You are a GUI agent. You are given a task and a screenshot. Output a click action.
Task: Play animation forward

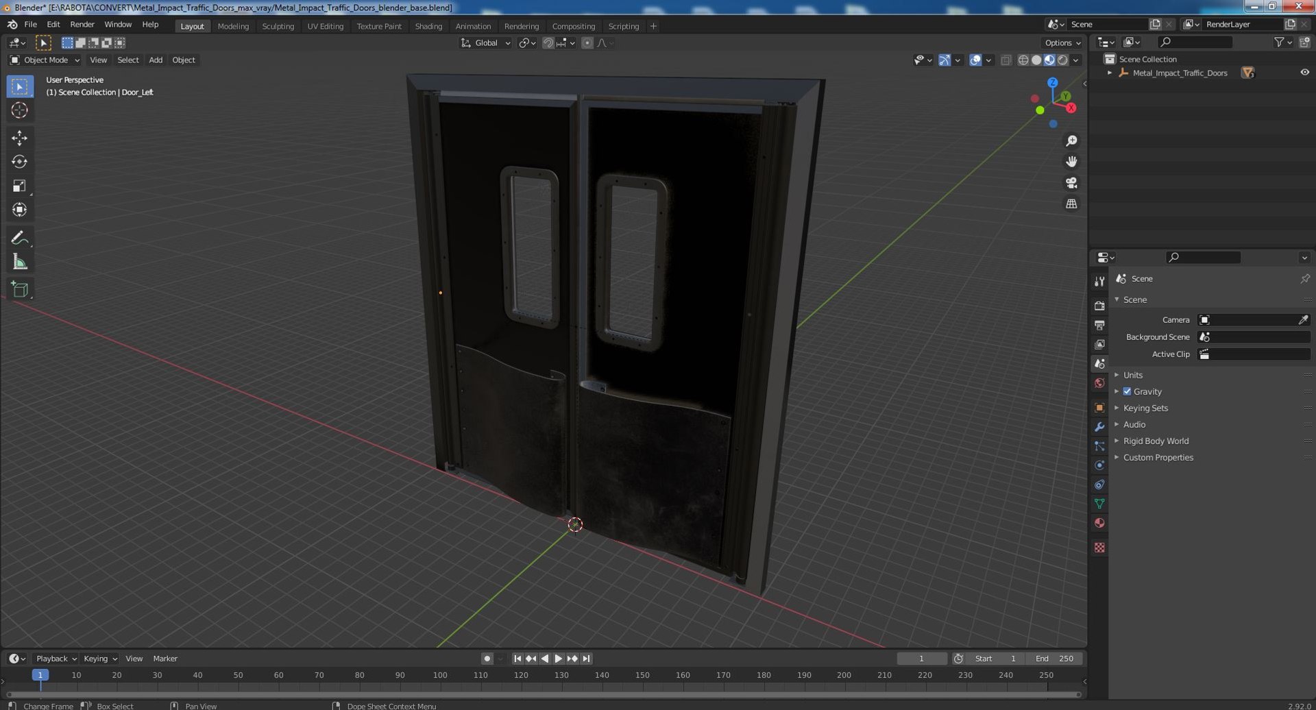tap(558, 659)
